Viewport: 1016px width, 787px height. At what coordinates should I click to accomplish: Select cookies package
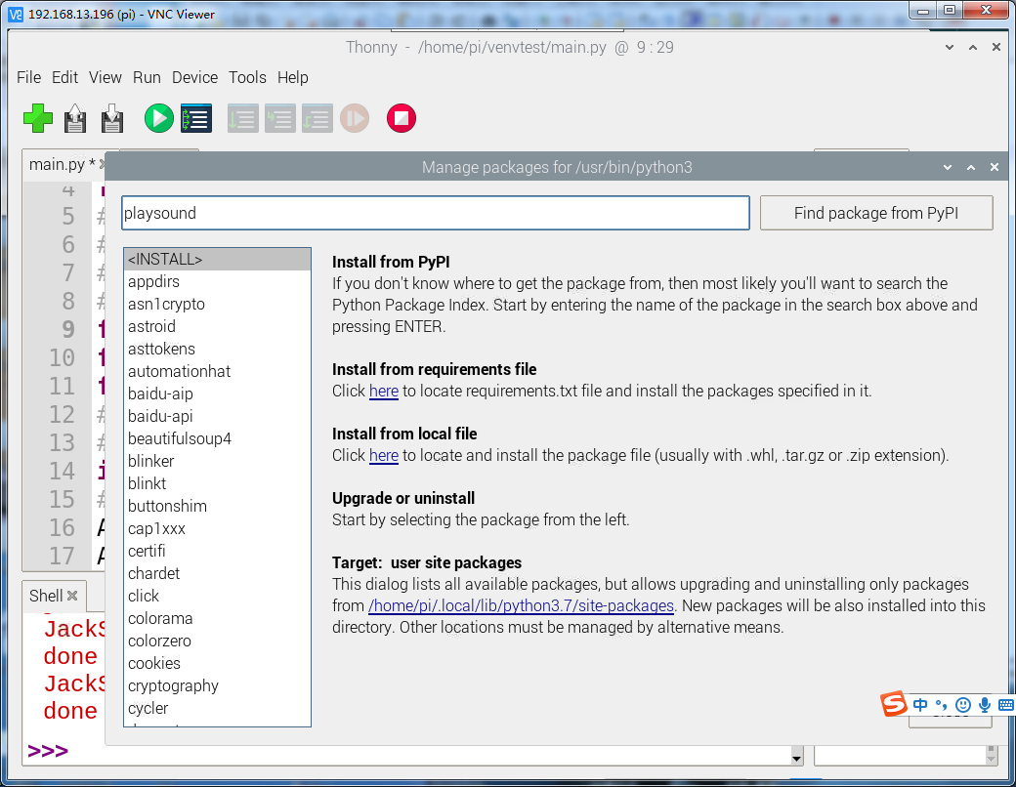tap(217, 663)
